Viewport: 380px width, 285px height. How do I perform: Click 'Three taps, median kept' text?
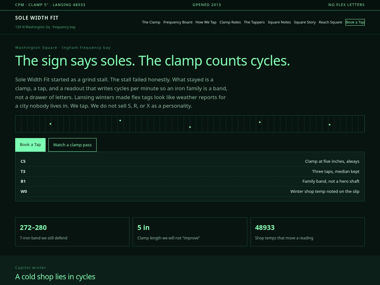336,171
